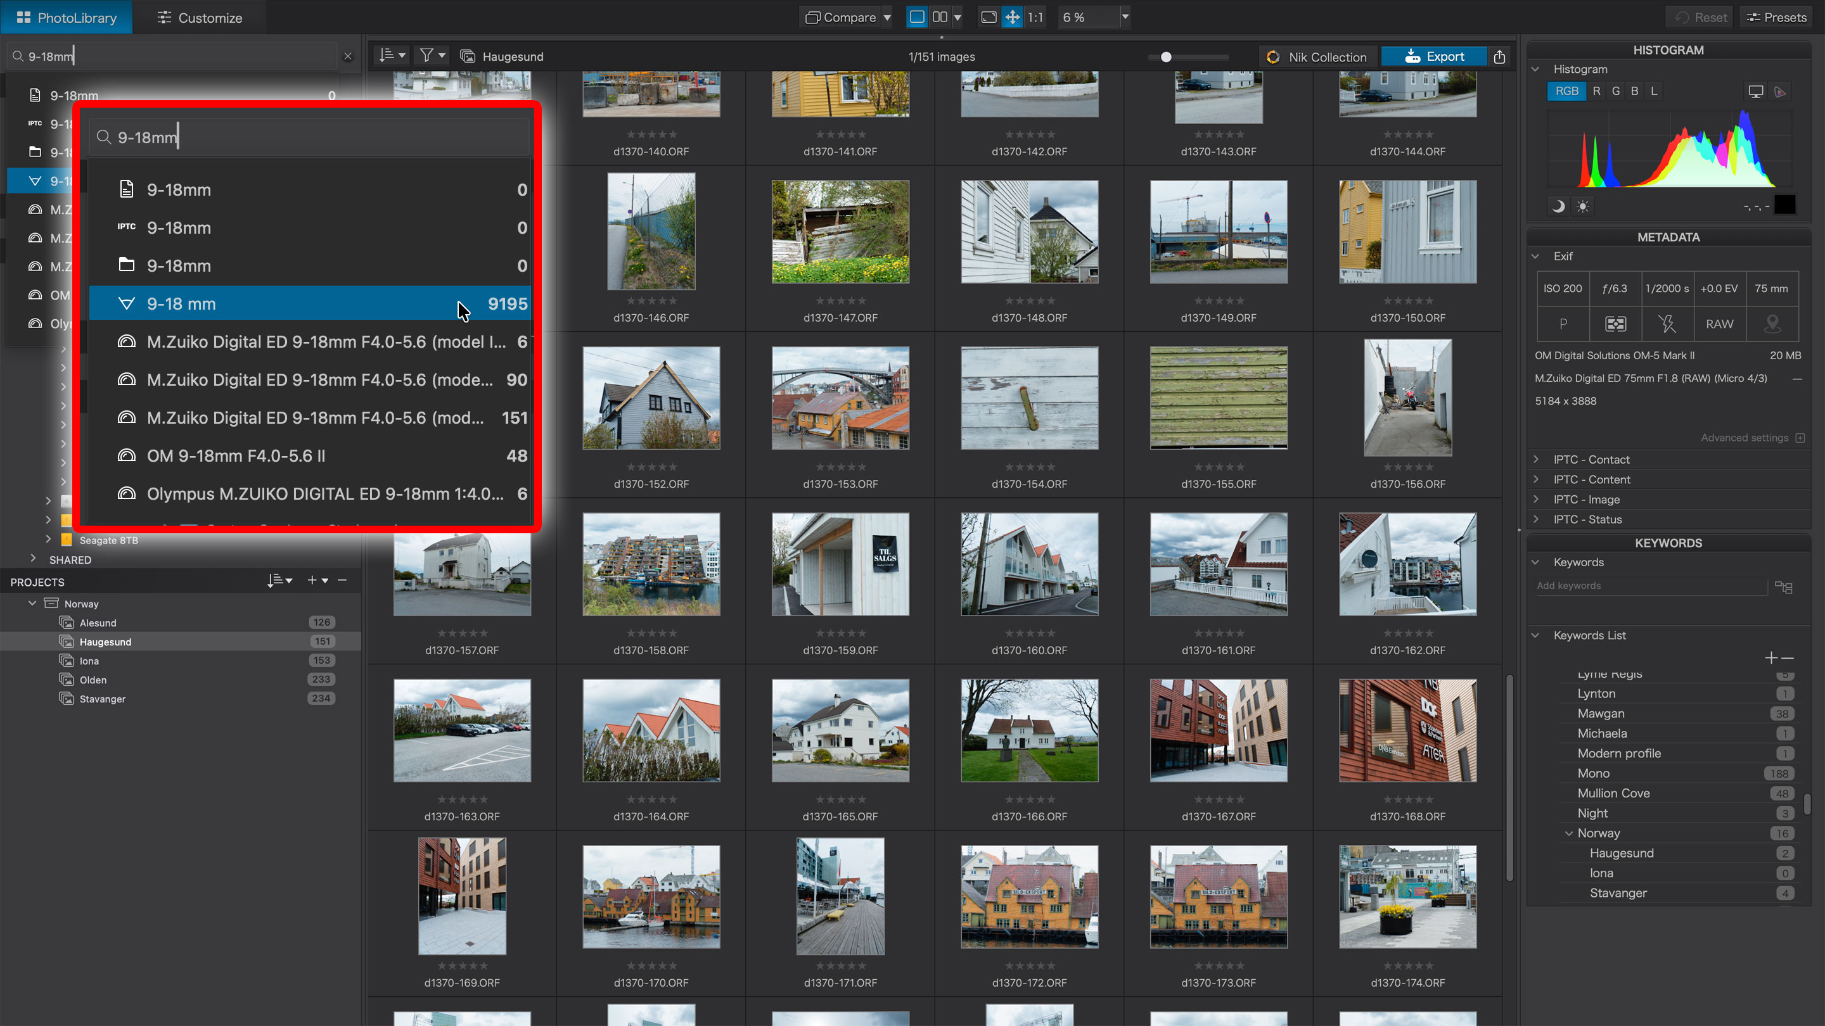Collapse the Norway project group
This screenshot has width=1825, height=1026.
[x=32, y=604]
